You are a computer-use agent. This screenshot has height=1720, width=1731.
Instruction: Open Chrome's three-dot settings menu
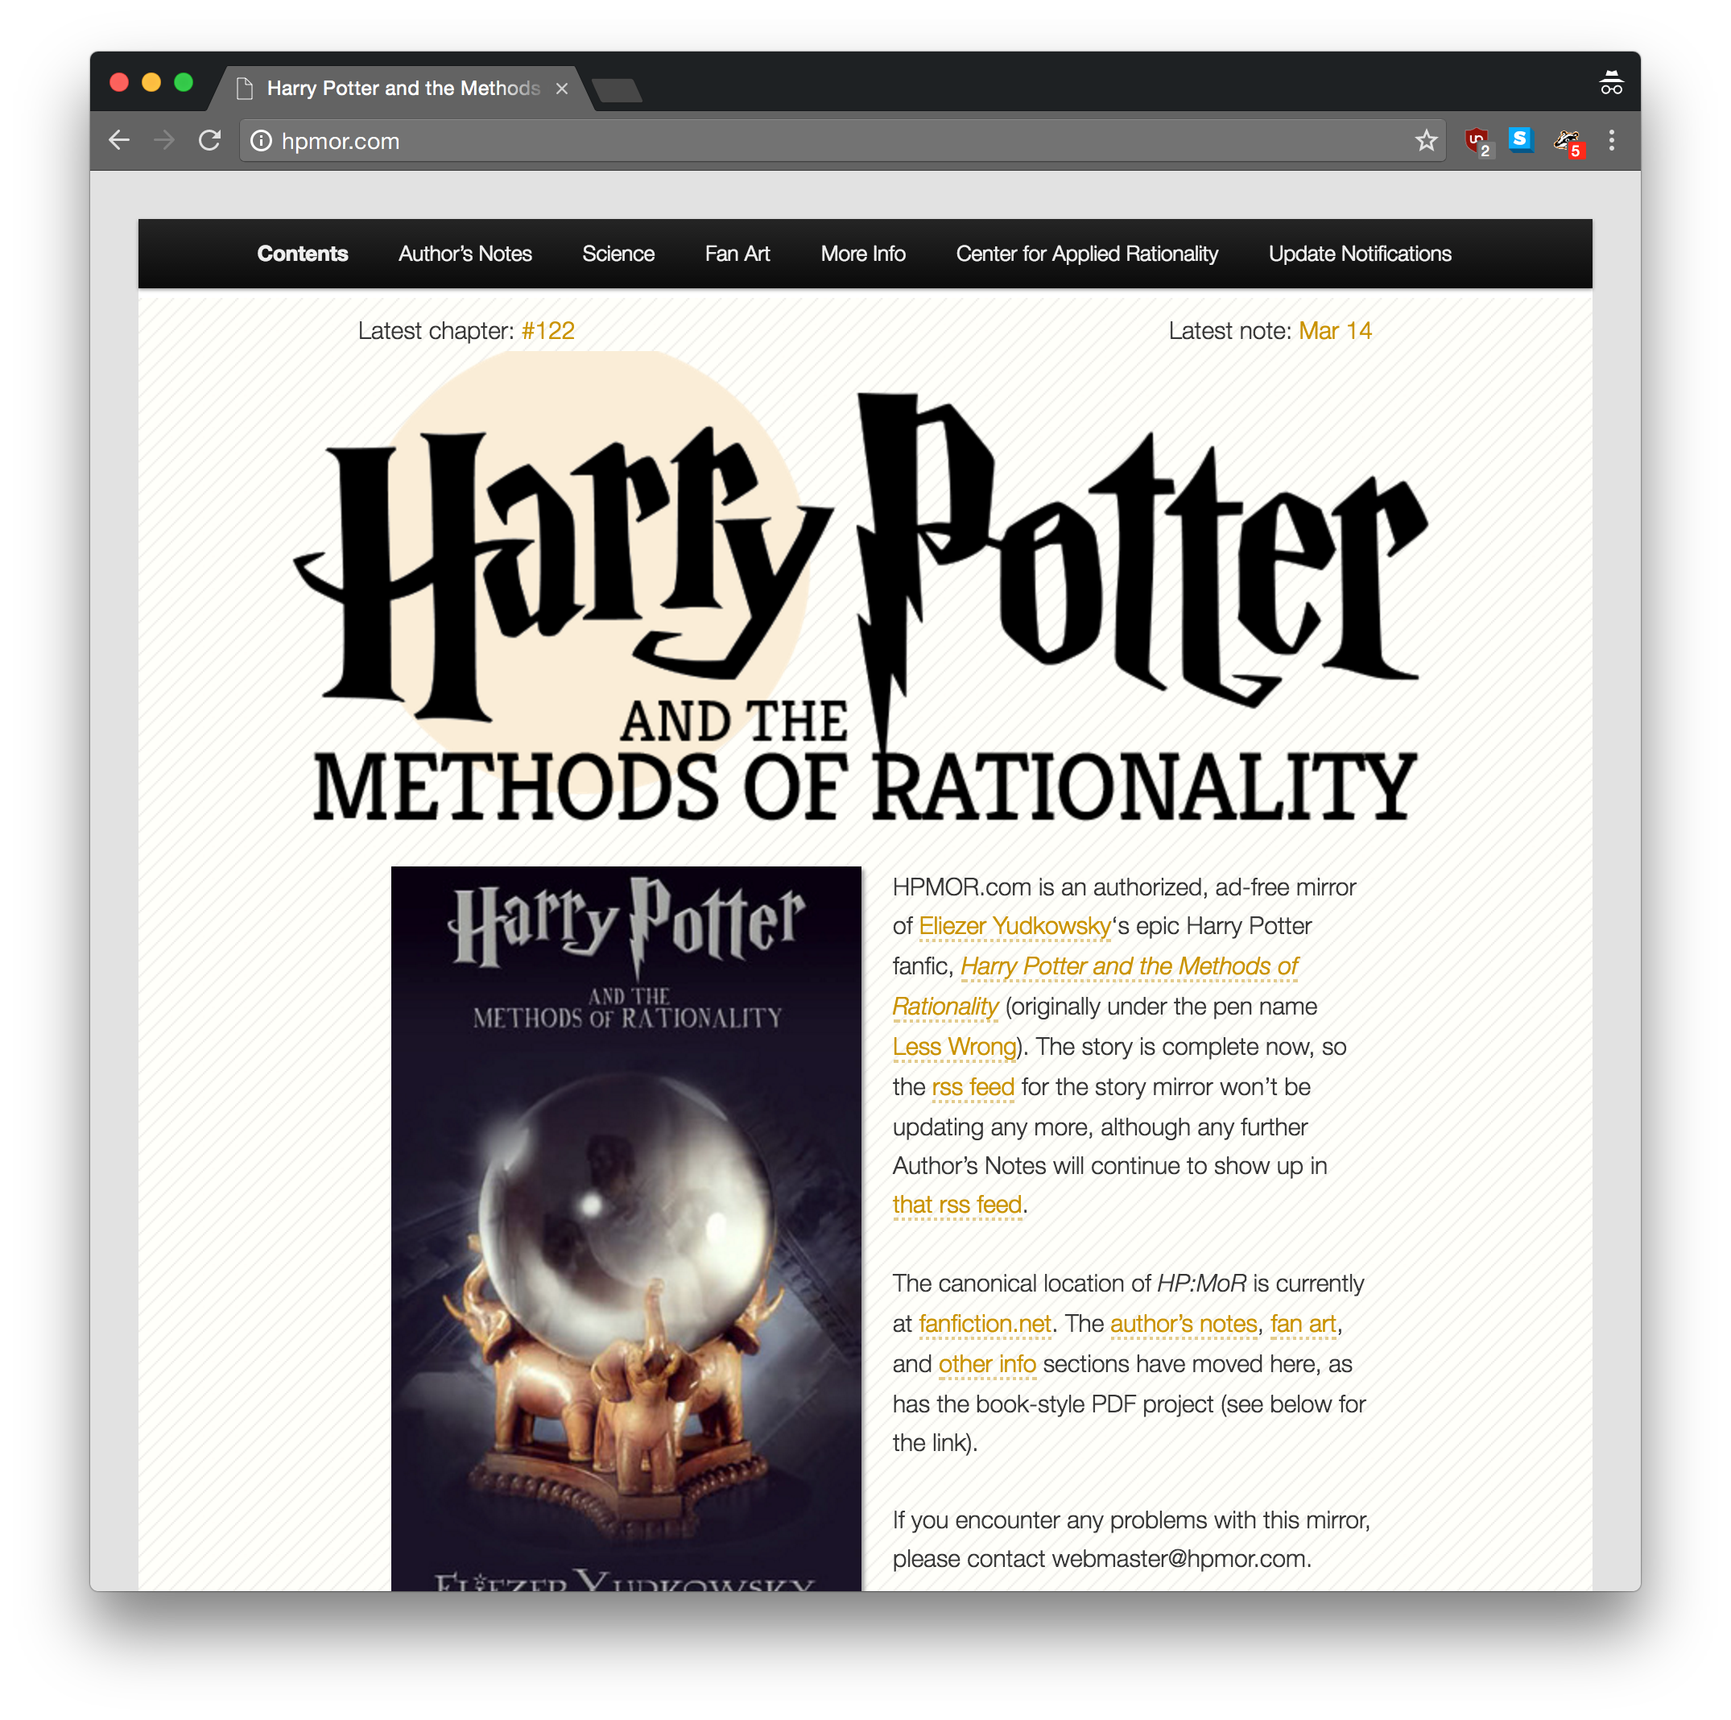[1612, 141]
